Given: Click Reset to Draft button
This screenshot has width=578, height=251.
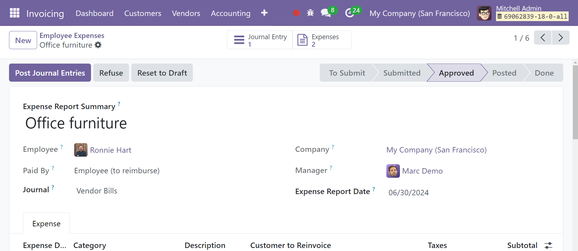Looking at the screenshot, I should [162, 73].
